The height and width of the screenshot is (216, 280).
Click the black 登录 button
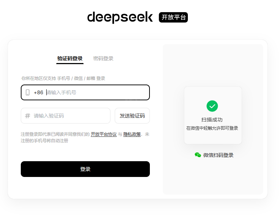point(85,169)
